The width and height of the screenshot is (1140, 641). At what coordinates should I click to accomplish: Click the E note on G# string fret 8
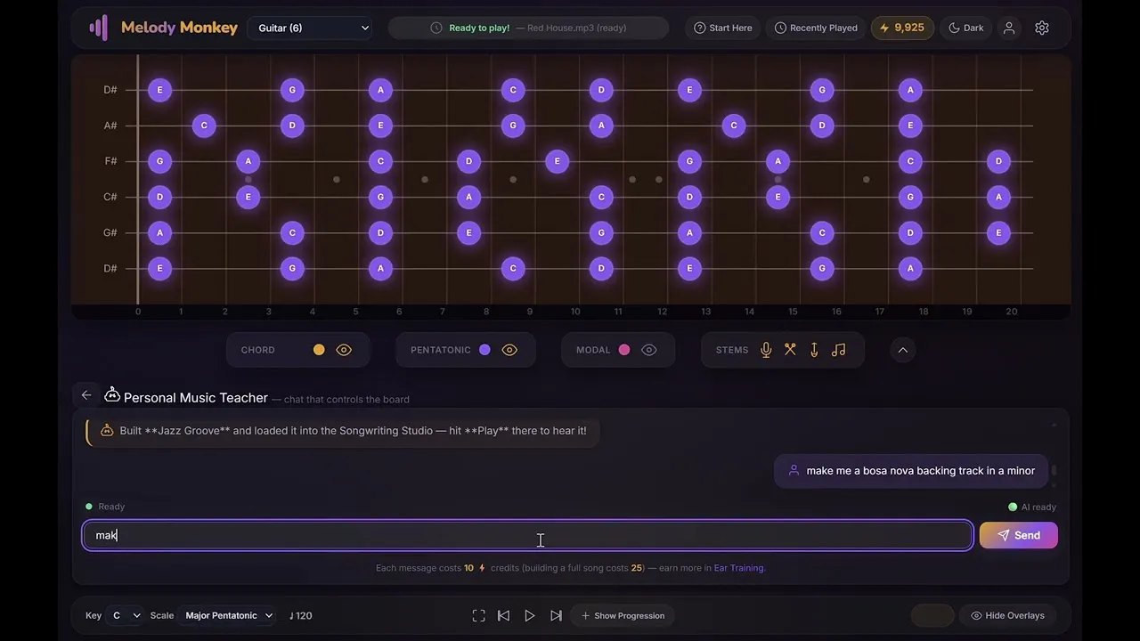[468, 232]
